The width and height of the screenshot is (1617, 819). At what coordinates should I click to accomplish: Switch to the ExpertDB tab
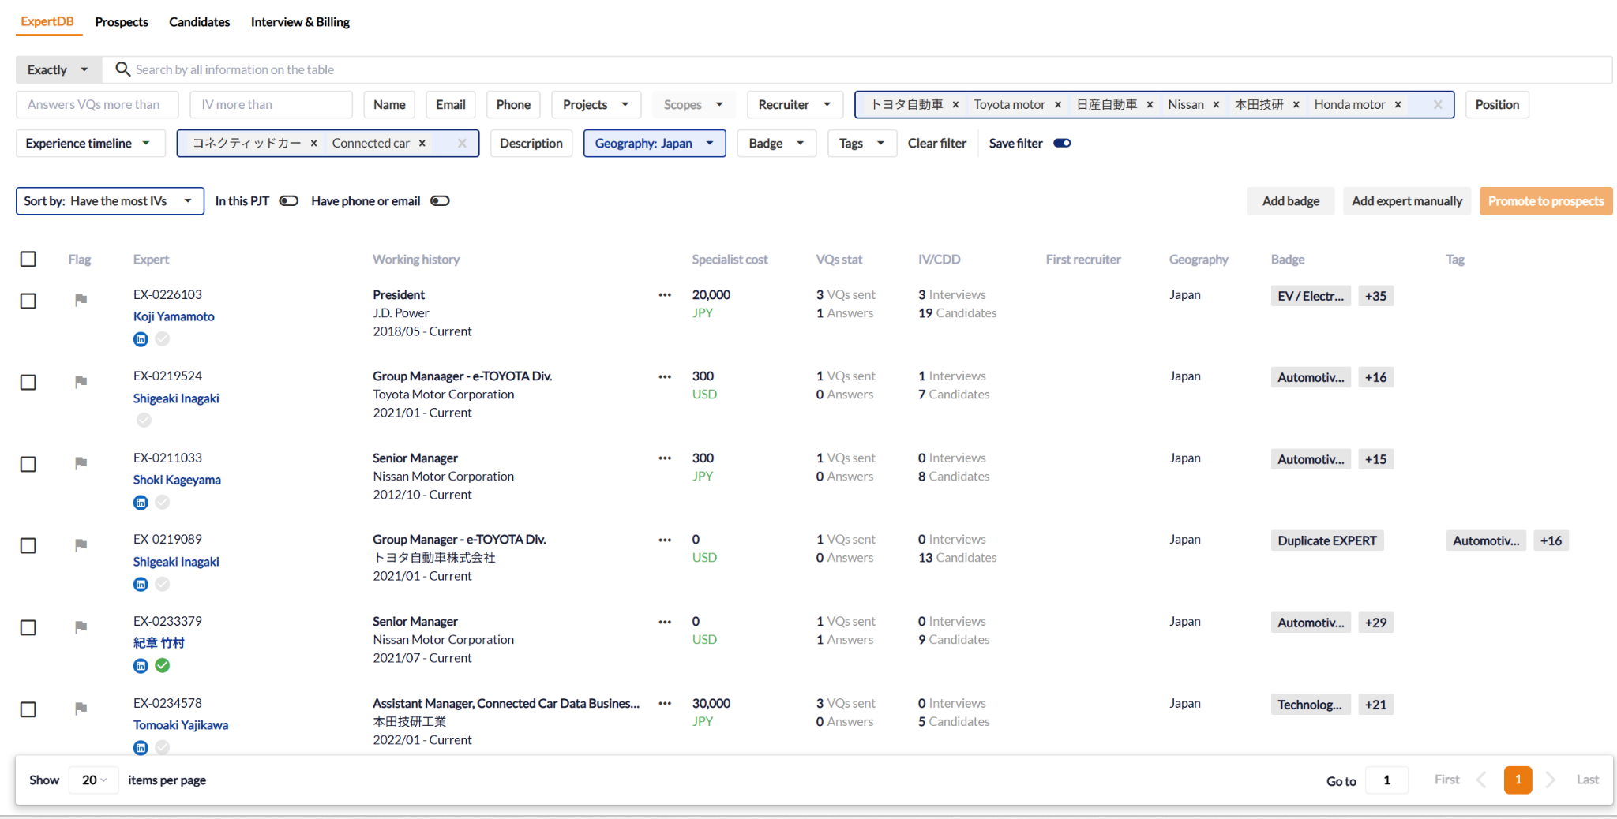click(x=47, y=21)
